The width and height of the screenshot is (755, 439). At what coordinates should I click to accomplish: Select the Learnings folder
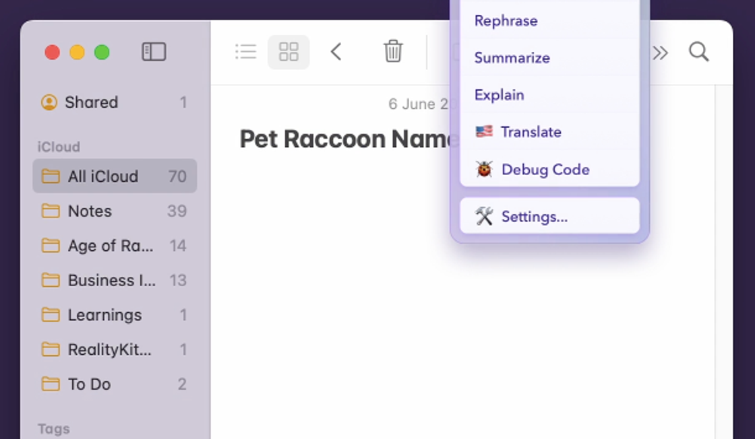(x=104, y=315)
